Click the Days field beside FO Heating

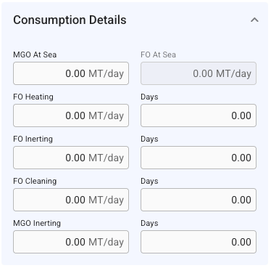(x=199, y=115)
